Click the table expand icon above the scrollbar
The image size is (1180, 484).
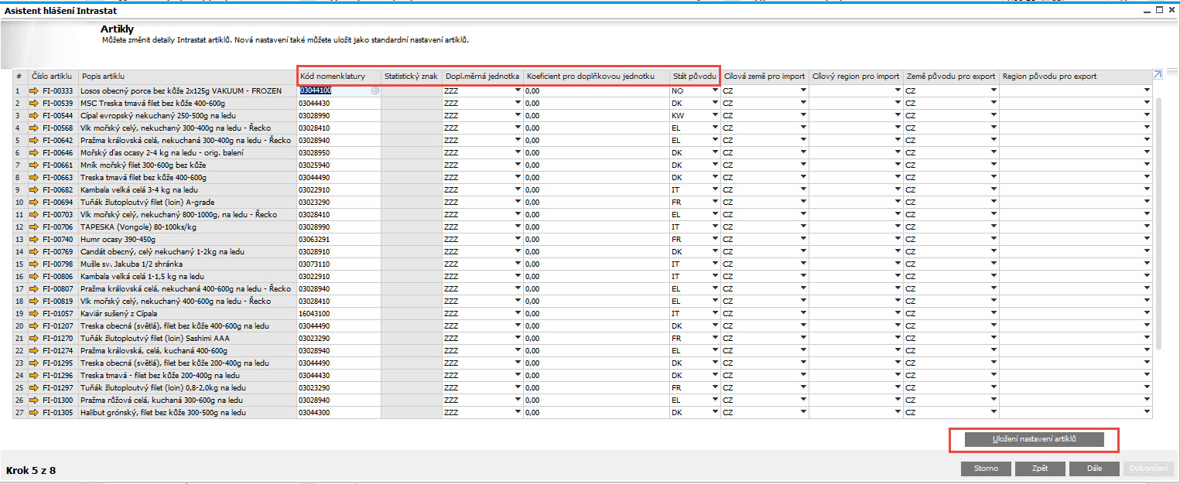click(1158, 75)
